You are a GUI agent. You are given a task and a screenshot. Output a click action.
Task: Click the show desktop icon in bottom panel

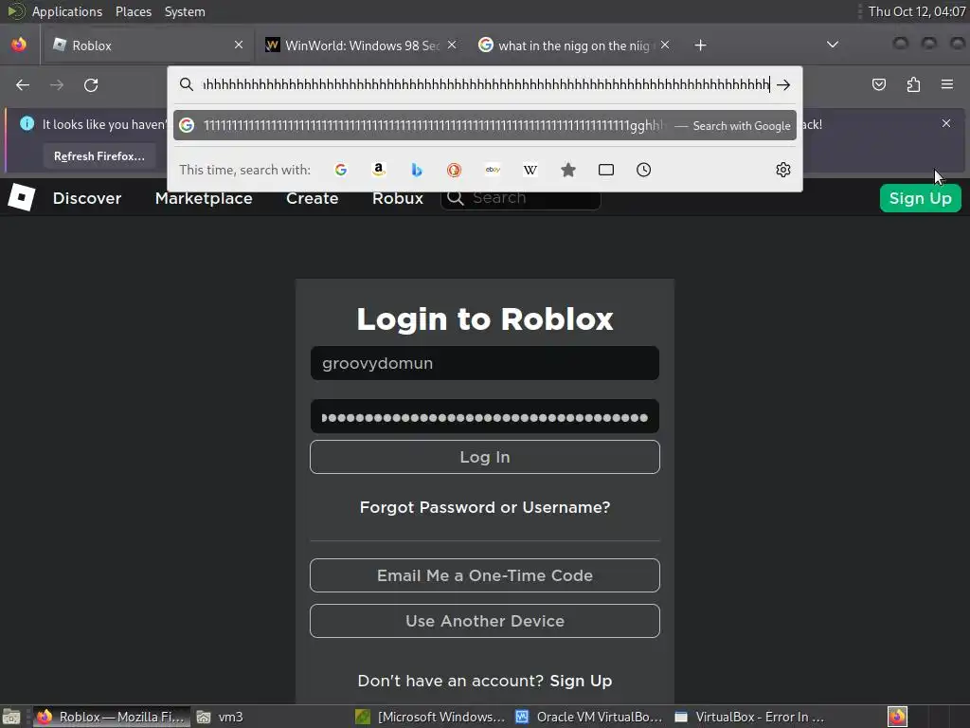click(x=11, y=717)
